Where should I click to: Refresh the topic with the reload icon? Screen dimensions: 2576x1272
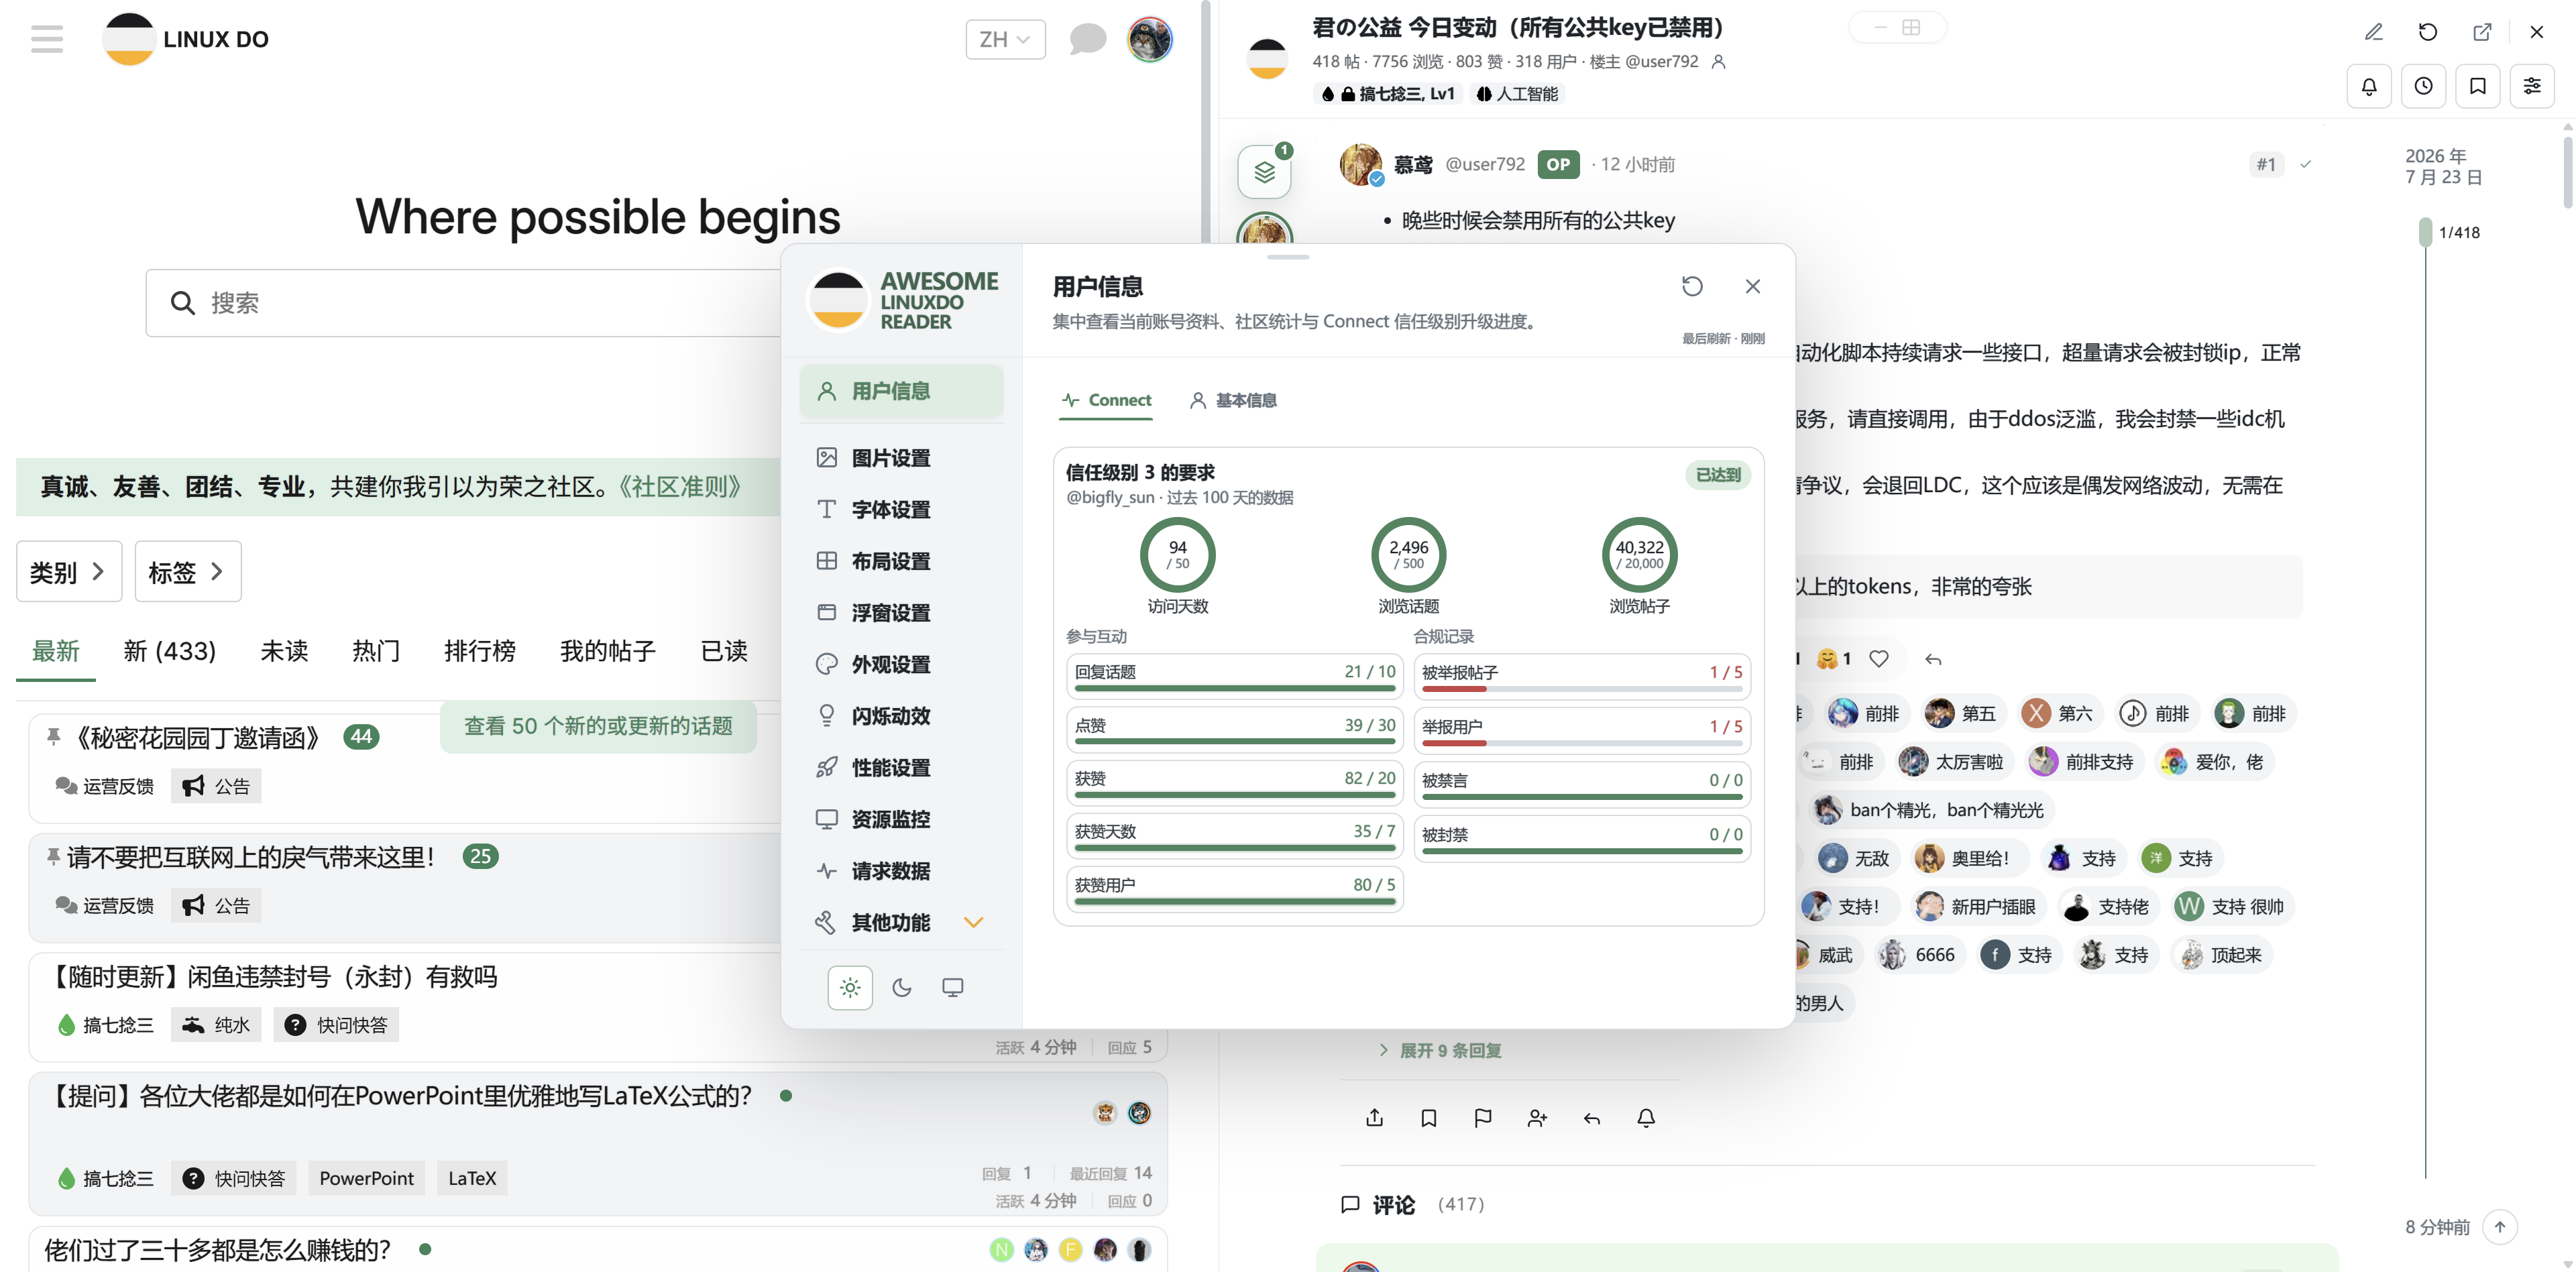[2427, 32]
